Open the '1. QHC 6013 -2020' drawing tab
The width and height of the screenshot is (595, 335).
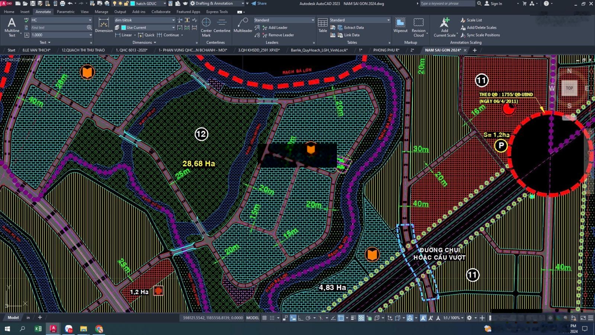132,50
